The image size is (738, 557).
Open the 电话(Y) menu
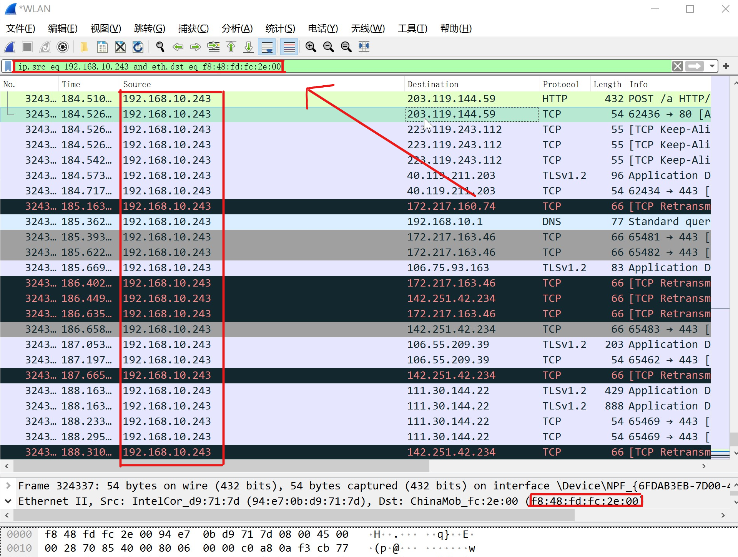tap(323, 28)
